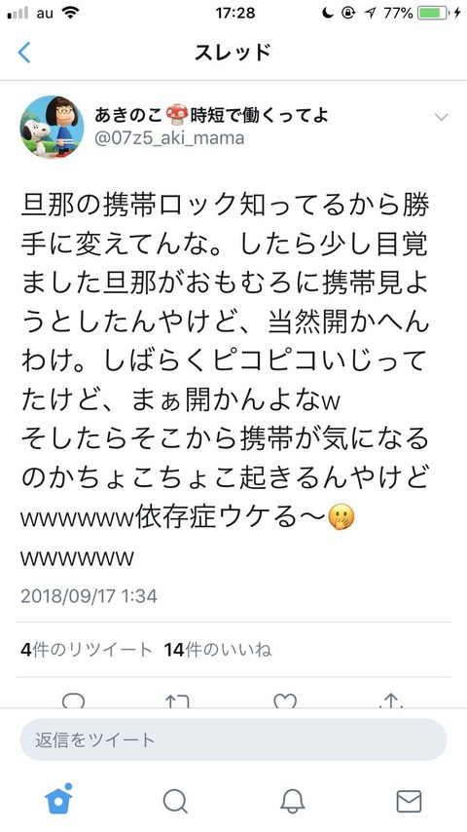The height and width of the screenshot is (832, 467).
Task: Open the Messages envelope tab
Action: (x=410, y=801)
